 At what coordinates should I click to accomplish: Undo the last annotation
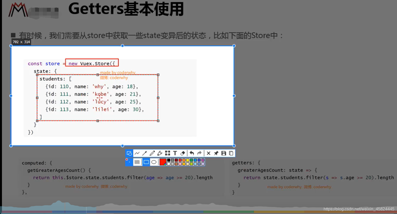coord(192,153)
